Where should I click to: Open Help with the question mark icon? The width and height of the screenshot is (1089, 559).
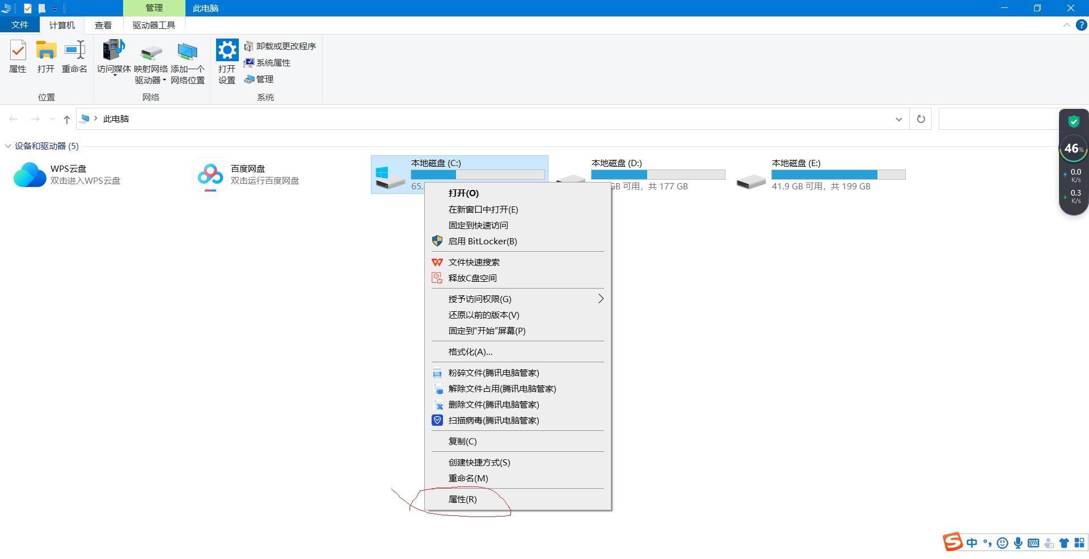(1082, 25)
